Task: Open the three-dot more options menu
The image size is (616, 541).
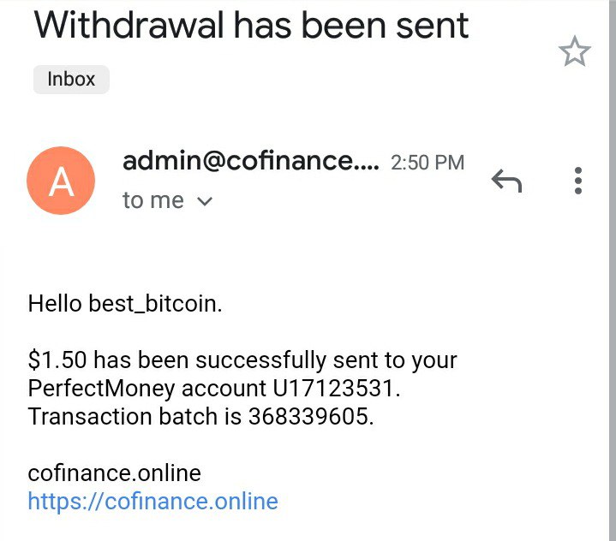Action: pyautogui.click(x=578, y=181)
